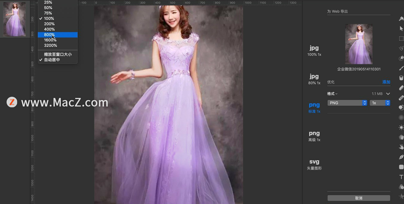Click the file name 企业微信20190514110301
The image size is (404, 204).
(x=359, y=69)
